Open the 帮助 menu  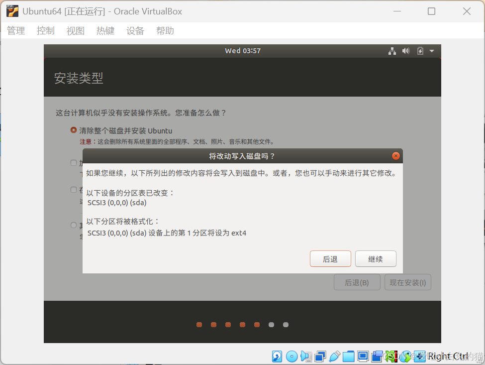(x=165, y=31)
